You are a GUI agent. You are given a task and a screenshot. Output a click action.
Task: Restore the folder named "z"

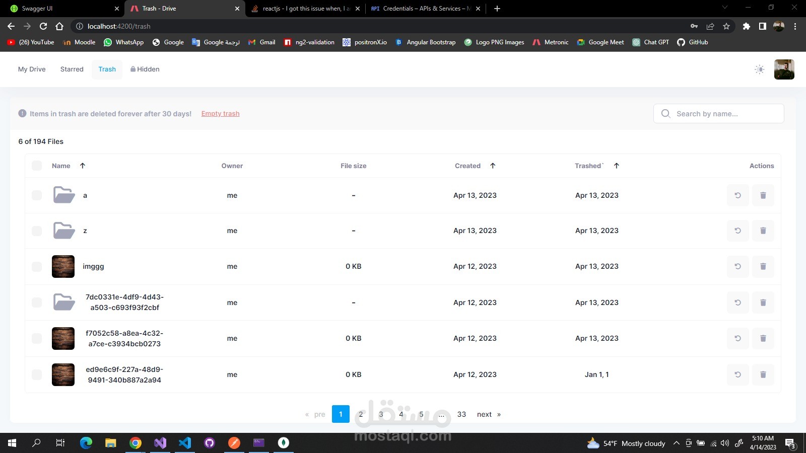click(737, 231)
